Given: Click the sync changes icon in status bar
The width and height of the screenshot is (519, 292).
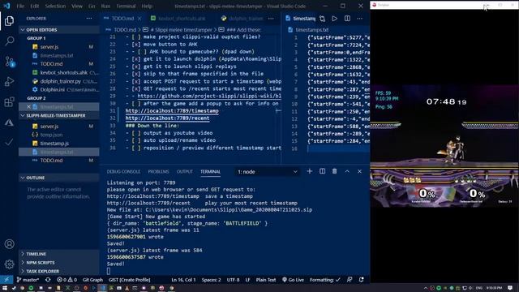Looking at the screenshot, I should click(x=48, y=280).
